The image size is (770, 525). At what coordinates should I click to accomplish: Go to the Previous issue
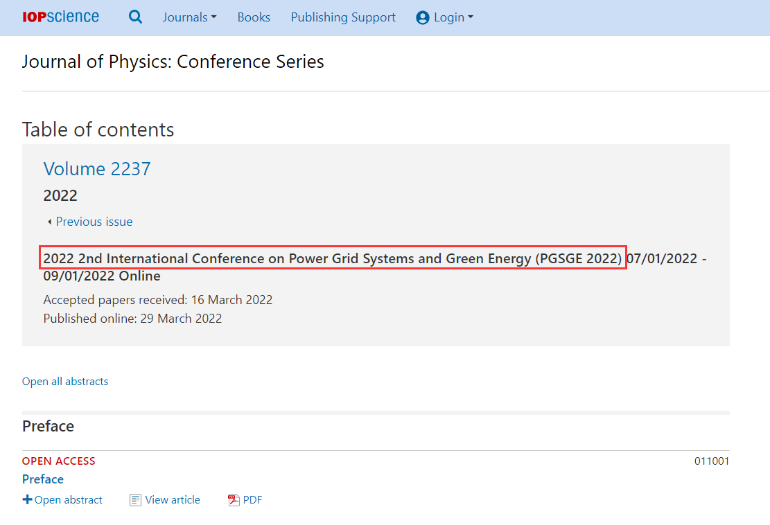point(94,222)
